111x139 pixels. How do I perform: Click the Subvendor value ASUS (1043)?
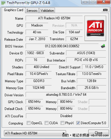86,53
